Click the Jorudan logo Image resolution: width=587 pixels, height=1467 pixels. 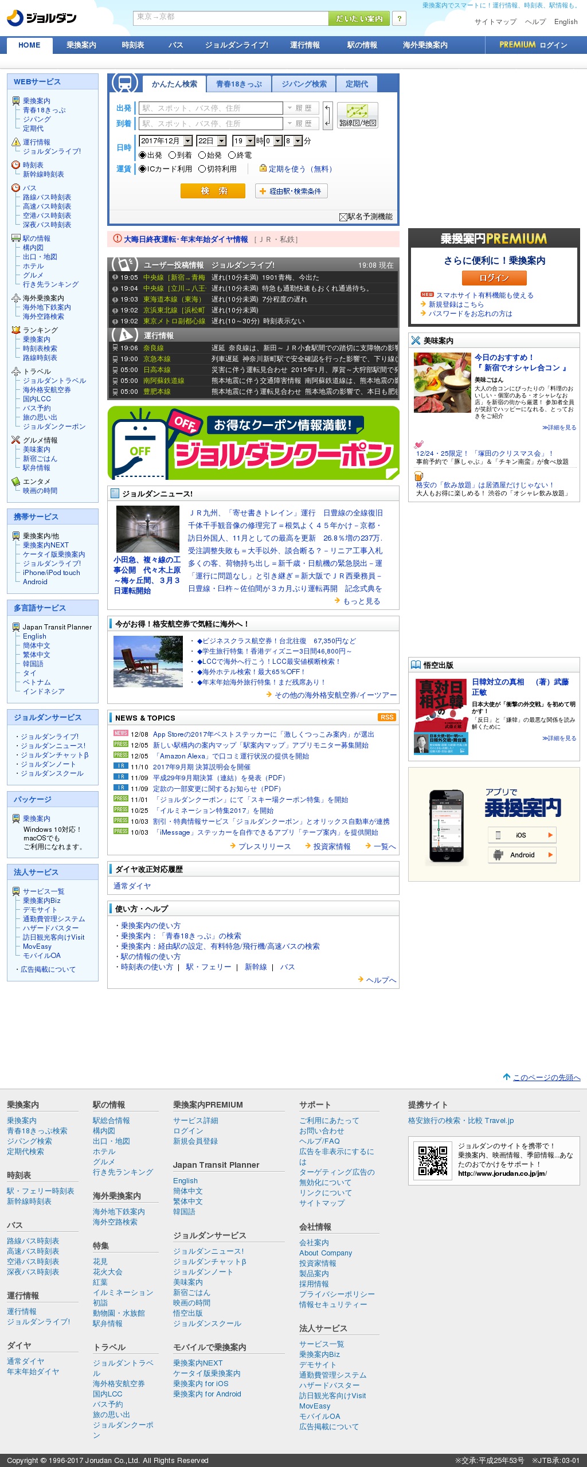41,18
